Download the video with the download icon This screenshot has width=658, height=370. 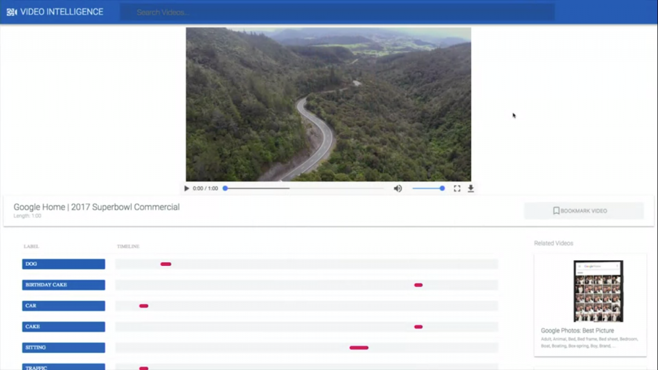click(471, 188)
